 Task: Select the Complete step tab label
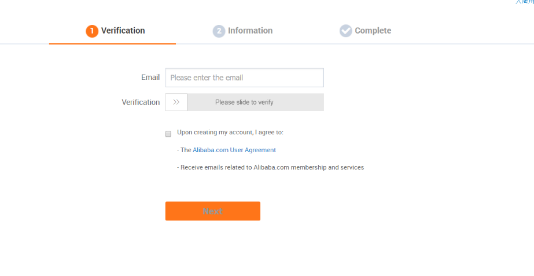[x=373, y=31]
